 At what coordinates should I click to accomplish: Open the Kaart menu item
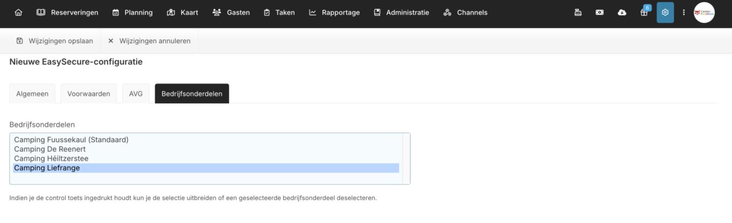[x=182, y=13]
